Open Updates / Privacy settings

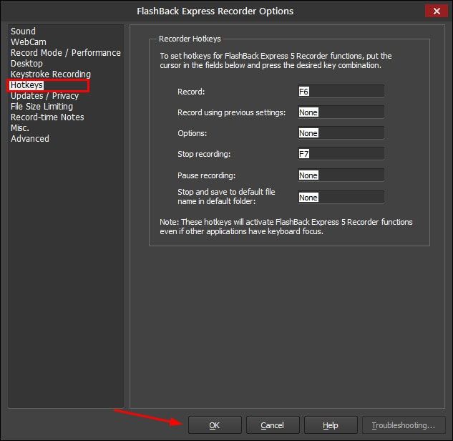coord(44,96)
